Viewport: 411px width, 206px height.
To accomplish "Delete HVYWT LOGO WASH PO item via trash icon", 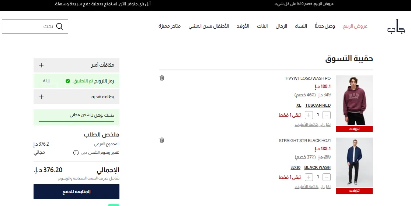I will [162, 78].
